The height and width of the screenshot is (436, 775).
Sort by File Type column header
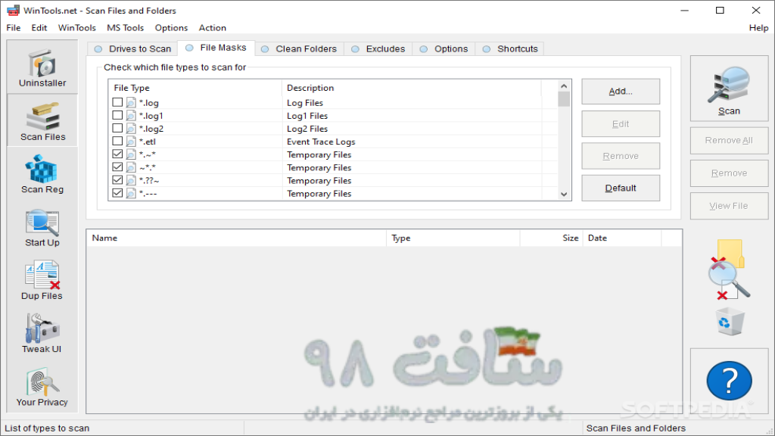pos(195,88)
